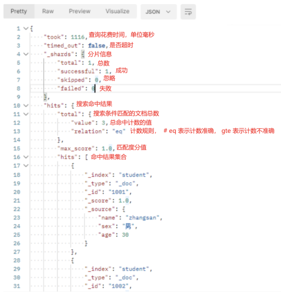Open the JSON format dropdown
Viewport: 281px width, 302px height.
pyautogui.click(x=158, y=12)
